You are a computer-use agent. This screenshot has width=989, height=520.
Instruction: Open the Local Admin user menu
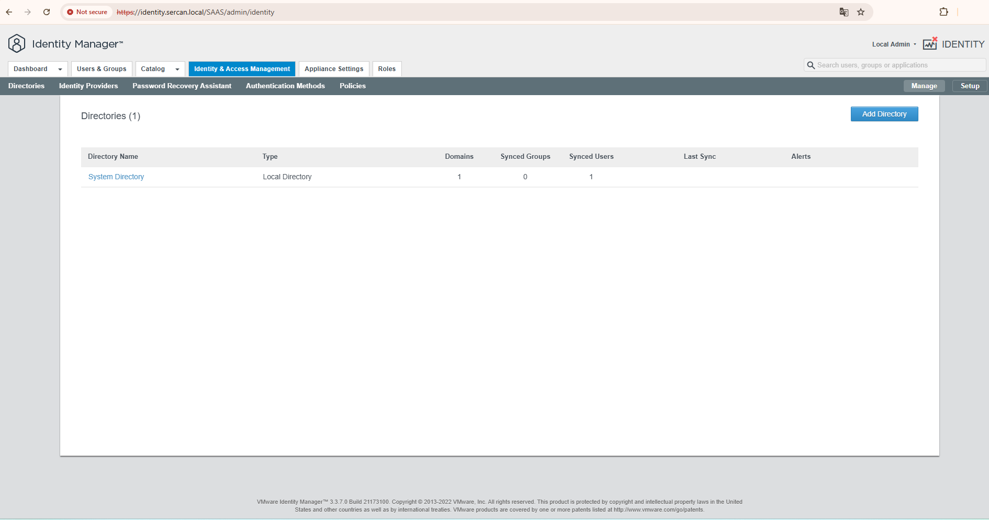pos(894,44)
